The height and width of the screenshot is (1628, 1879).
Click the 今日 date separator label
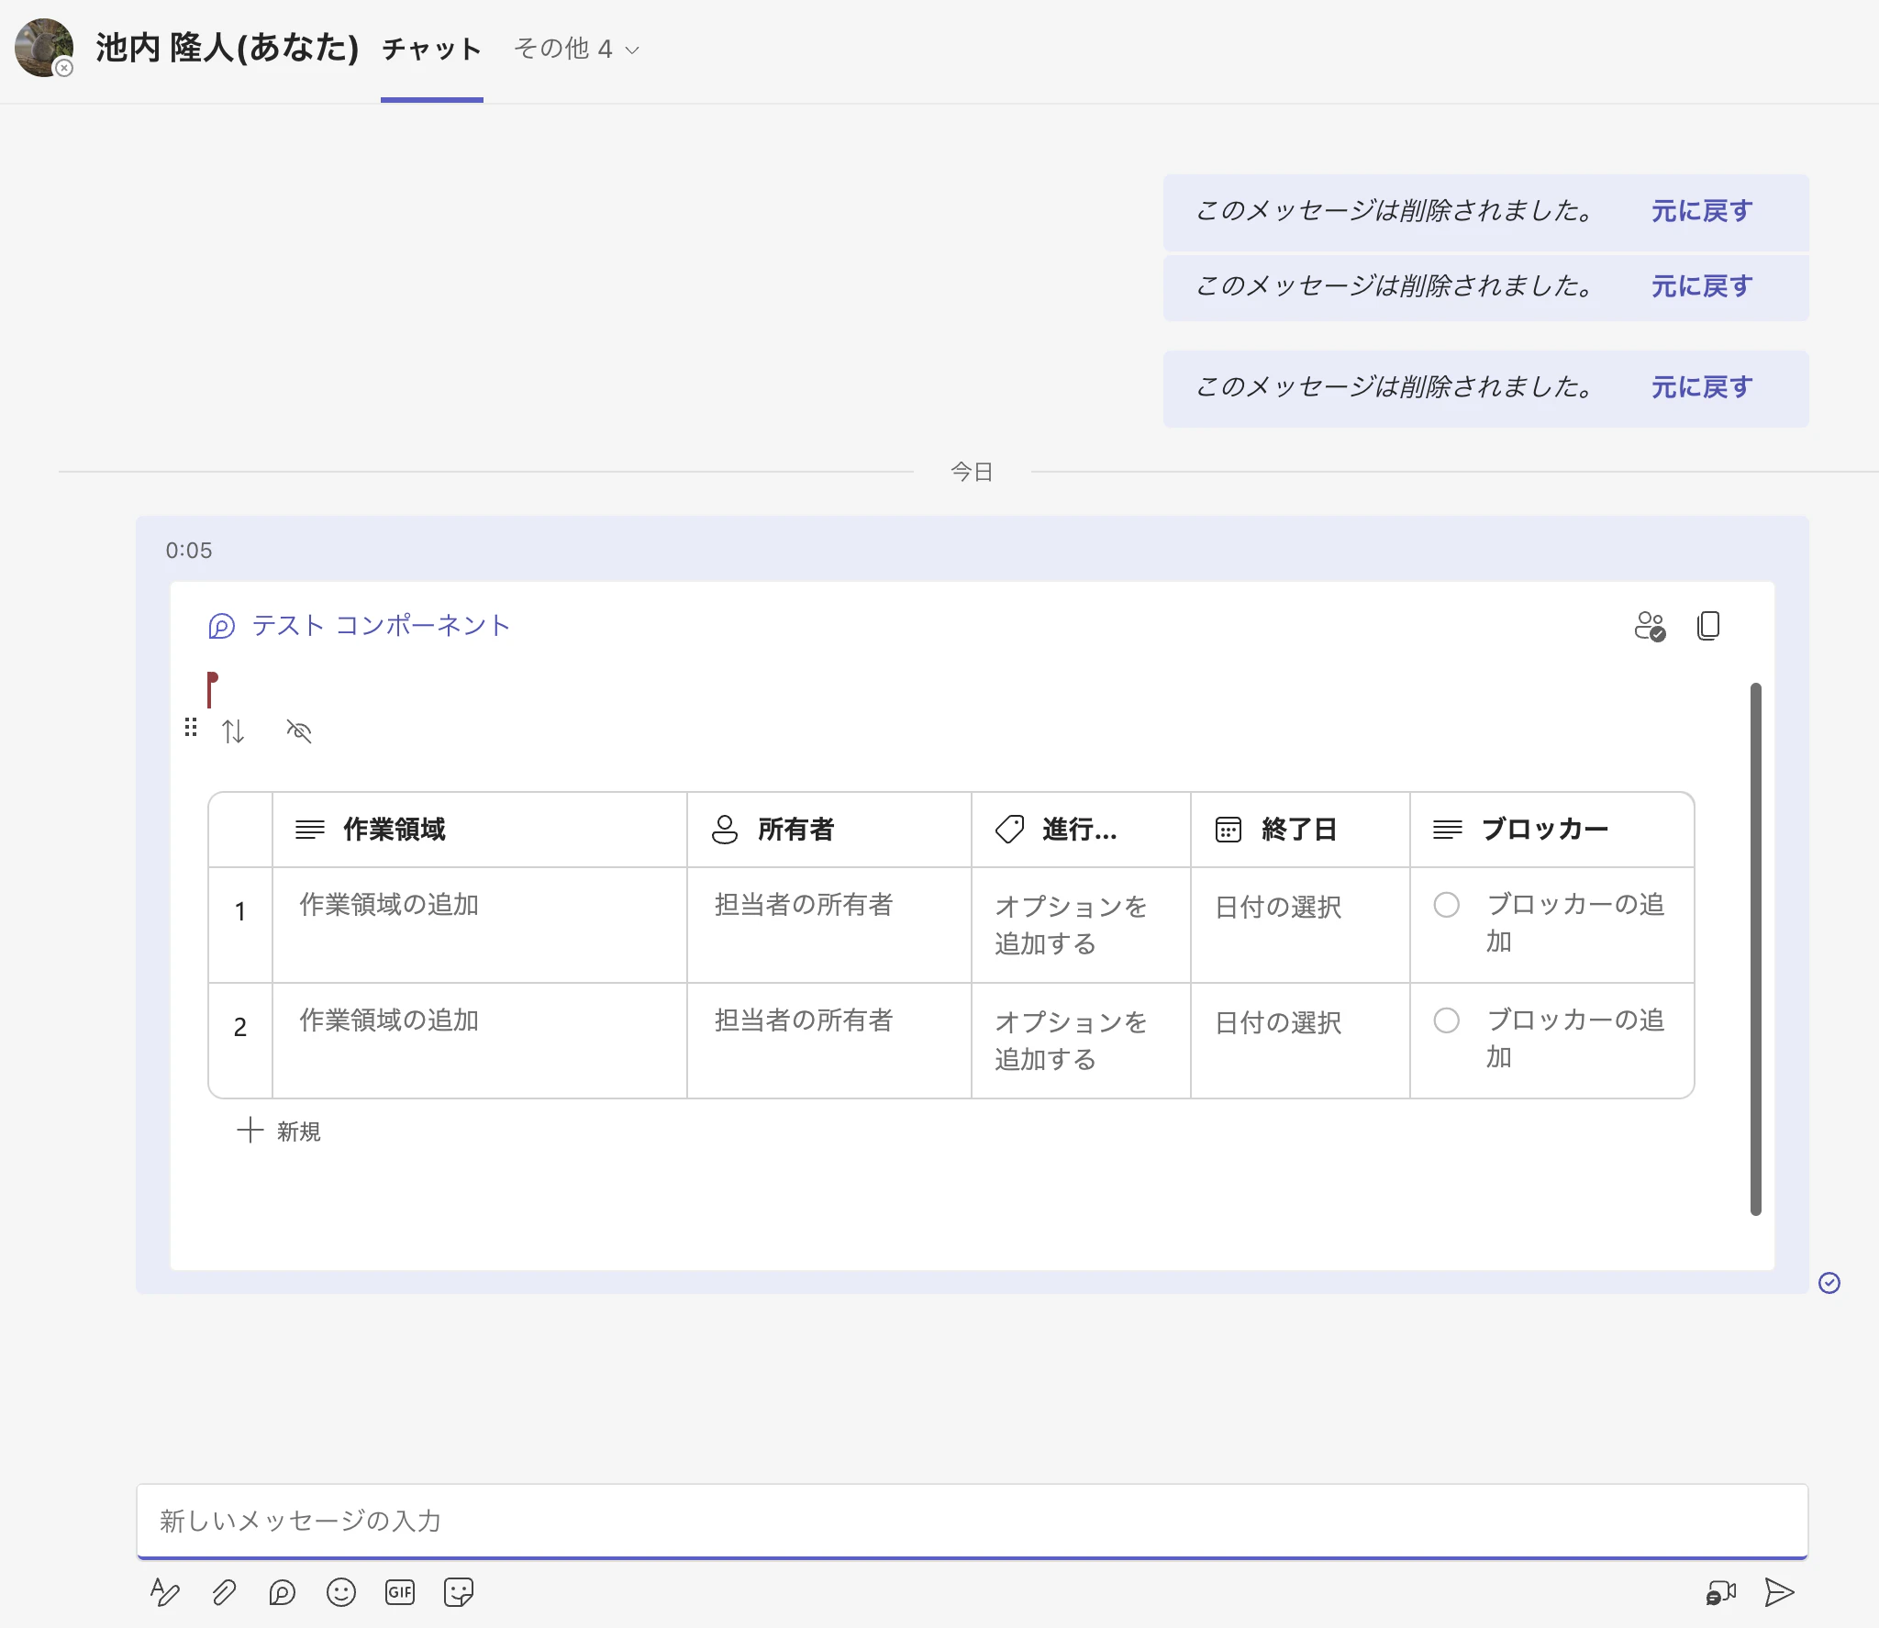point(973,472)
